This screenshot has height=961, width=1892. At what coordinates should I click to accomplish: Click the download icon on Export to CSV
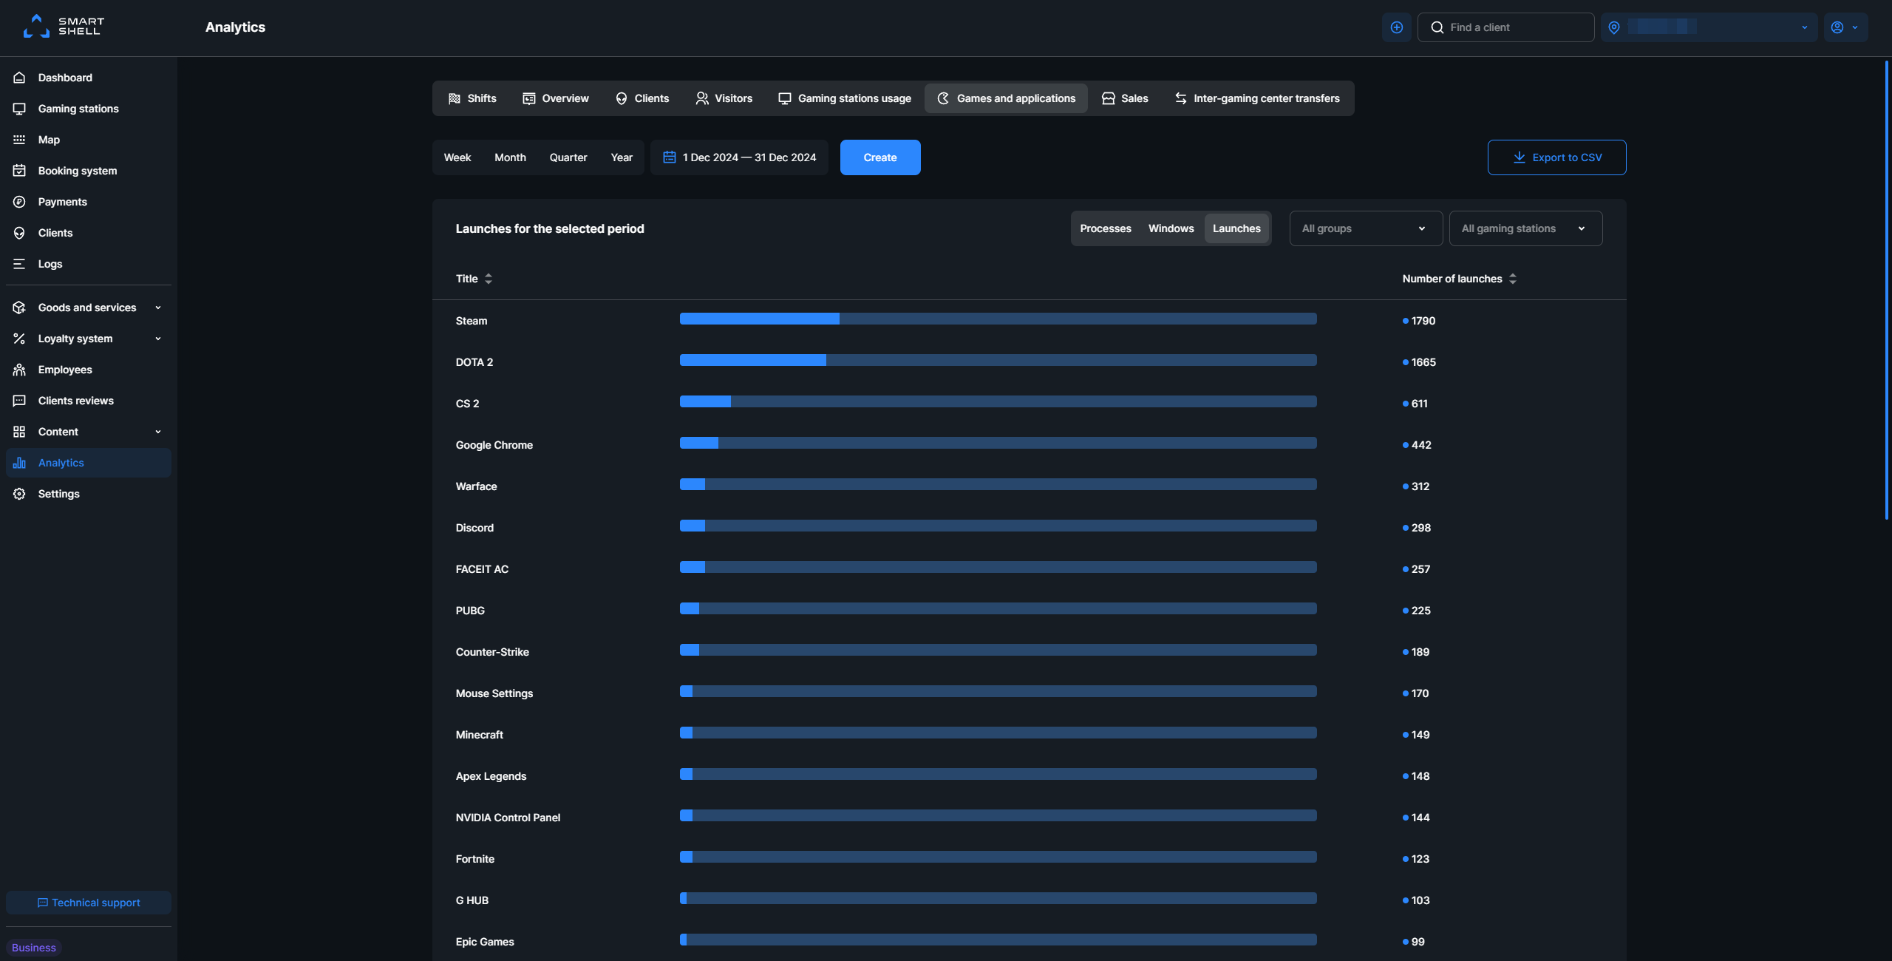coord(1519,157)
